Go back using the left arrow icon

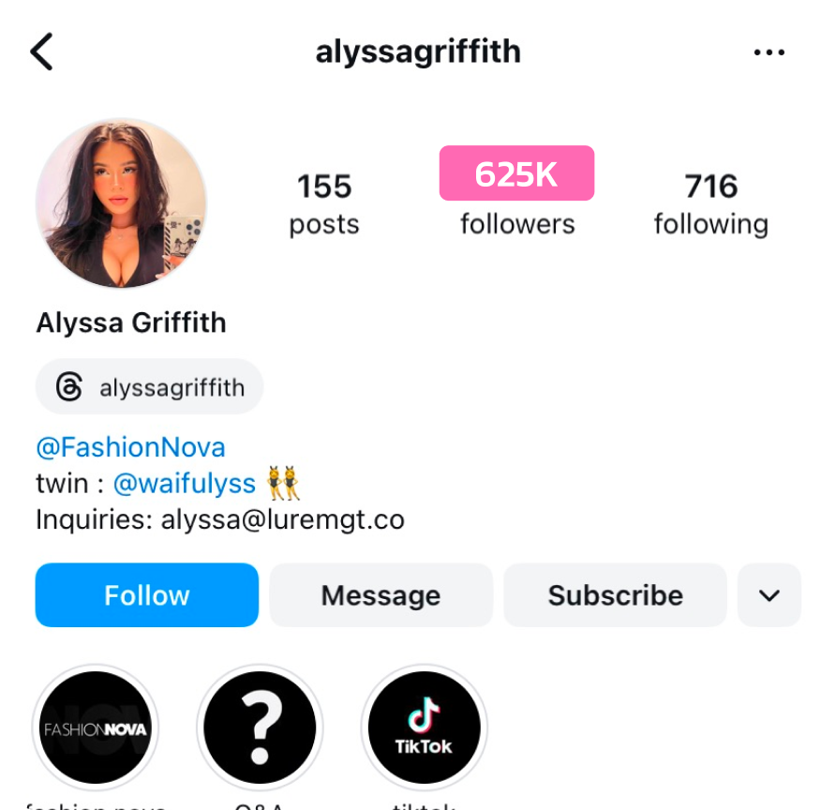click(x=41, y=52)
